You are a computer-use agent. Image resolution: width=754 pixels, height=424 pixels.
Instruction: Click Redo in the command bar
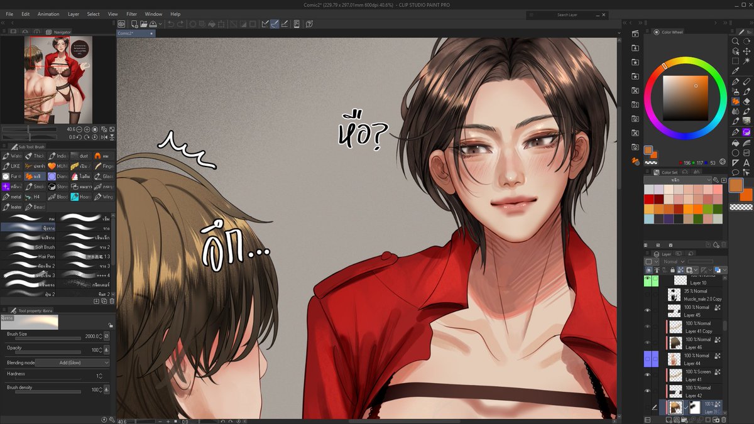click(180, 24)
